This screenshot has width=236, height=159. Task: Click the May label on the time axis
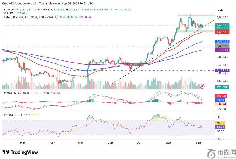coord(81,143)
